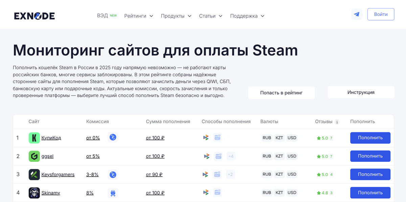406x202 pixels.
Task: Click the ggsel site logo
Action: click(34, 156)
